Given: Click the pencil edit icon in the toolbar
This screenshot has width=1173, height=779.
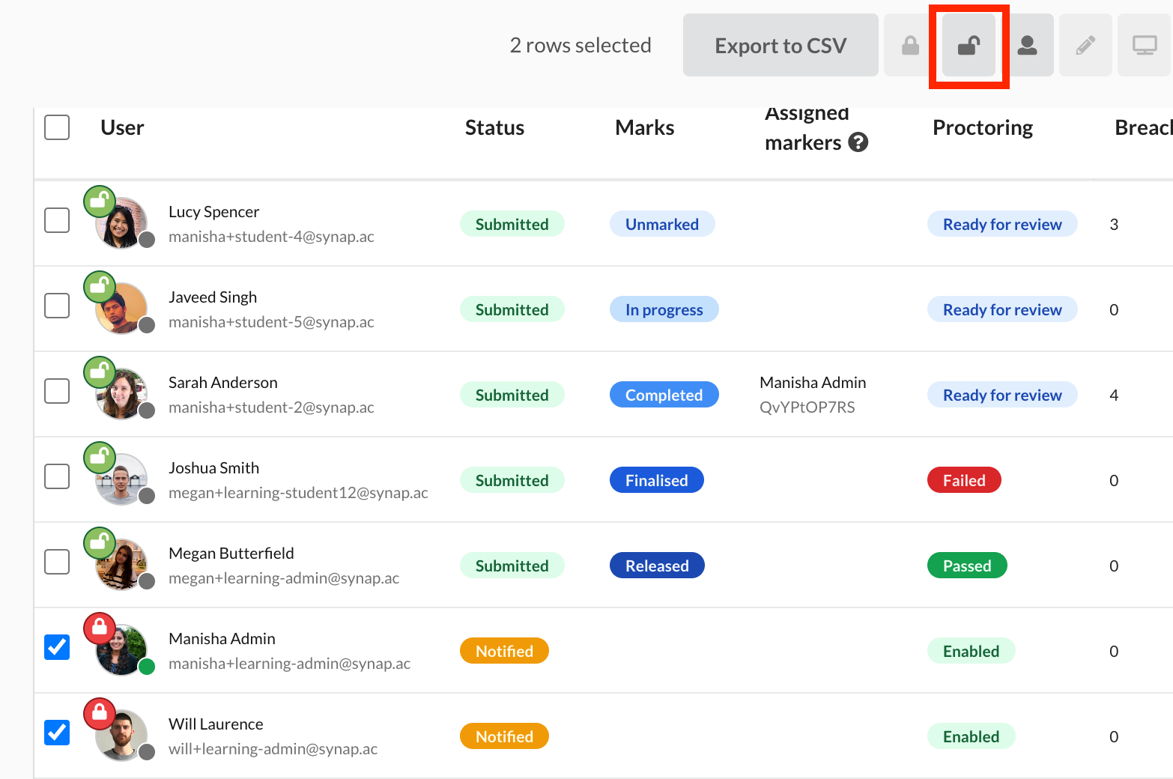Looking at the screenshot, I should (x=1085, y=45).
